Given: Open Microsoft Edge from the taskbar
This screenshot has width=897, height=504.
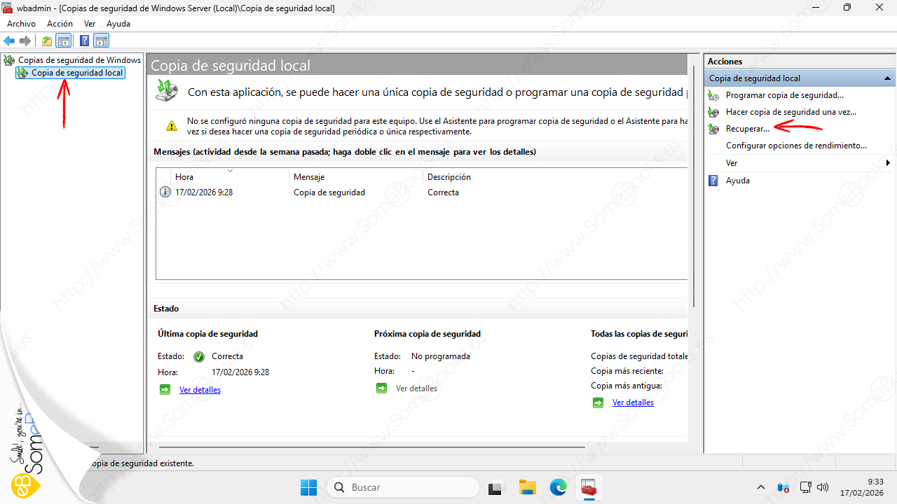Looking at the screenshot, I should (x=558, y=487).
